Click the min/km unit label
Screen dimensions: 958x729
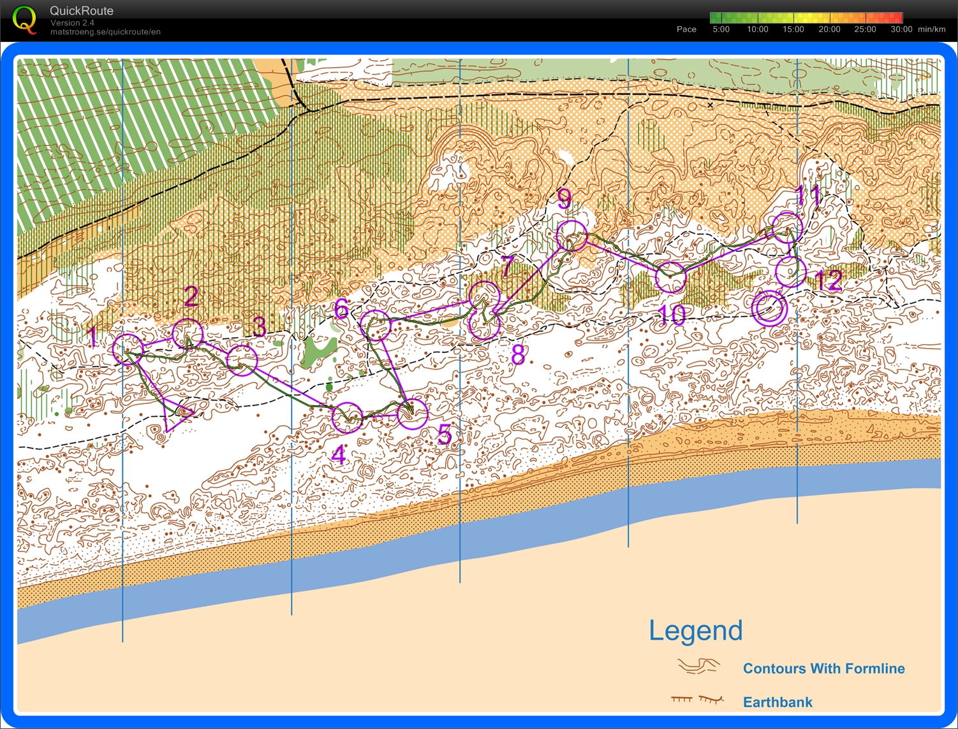pyautogui.click(x=931, y=29)
